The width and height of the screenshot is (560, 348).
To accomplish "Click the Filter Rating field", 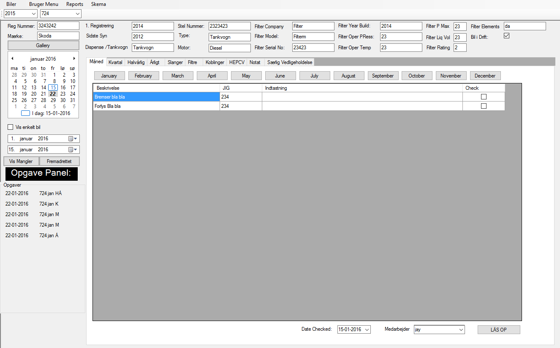I will point(460,48).
